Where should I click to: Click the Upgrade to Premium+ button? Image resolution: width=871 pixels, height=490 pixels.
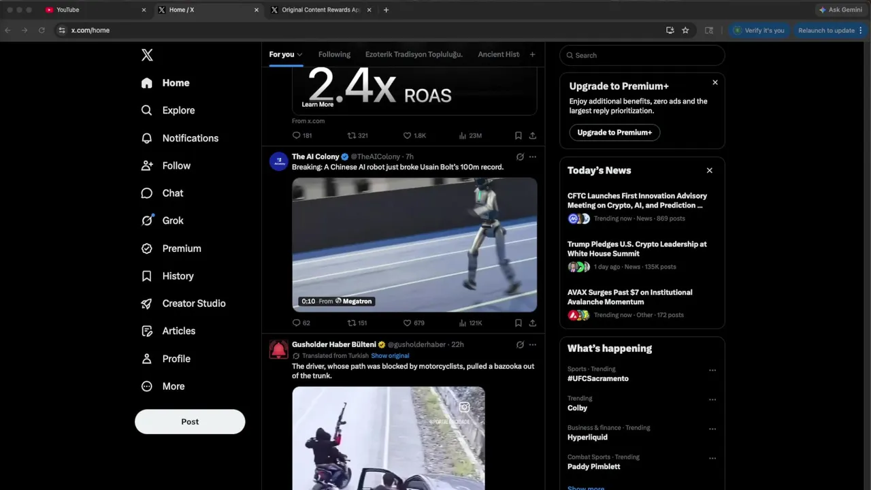tap(614, 133)
